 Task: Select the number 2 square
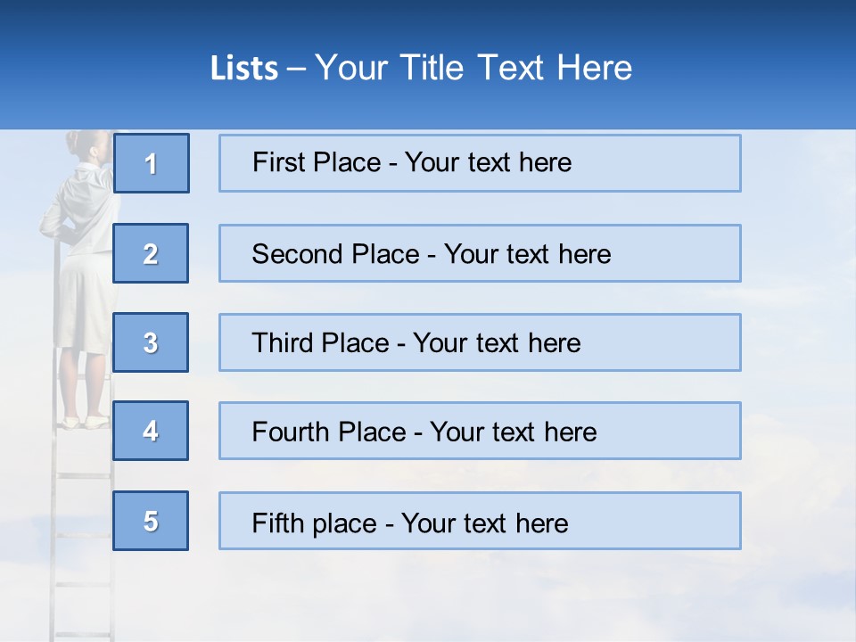[151, 253]
